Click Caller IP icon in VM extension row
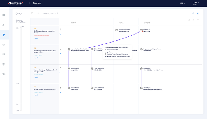207x119 pixels. tap(92, 88)
